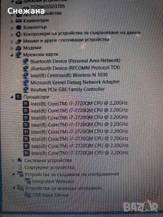This screenshot has height=217, width=163.
Task: Select the mouse and pointing devices icon
Action: (18, 41)
